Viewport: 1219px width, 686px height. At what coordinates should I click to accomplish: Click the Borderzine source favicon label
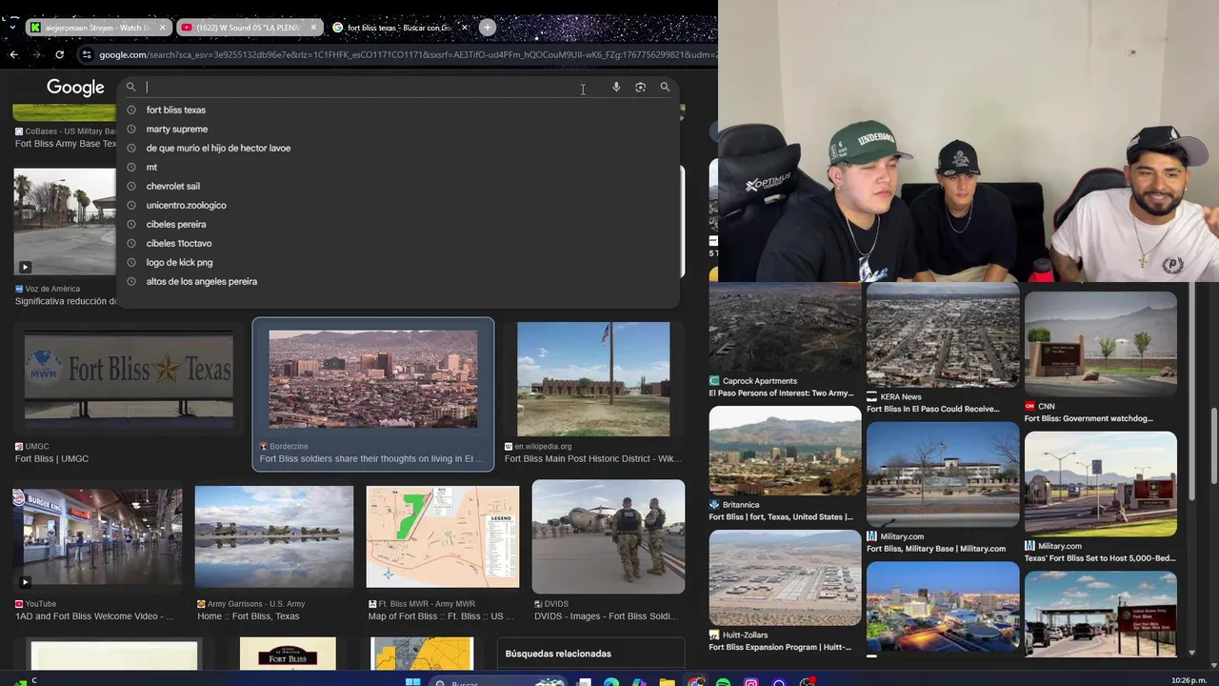[284, 446]
